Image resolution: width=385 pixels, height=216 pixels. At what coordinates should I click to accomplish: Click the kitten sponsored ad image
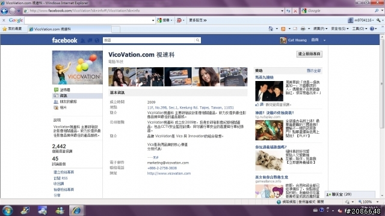(269, 160)
